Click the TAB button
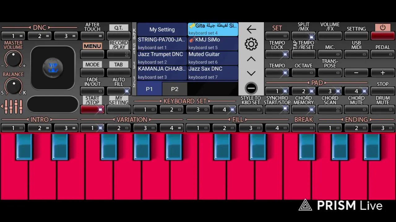This screenshot has height=222, width=396. pos(118,73)
